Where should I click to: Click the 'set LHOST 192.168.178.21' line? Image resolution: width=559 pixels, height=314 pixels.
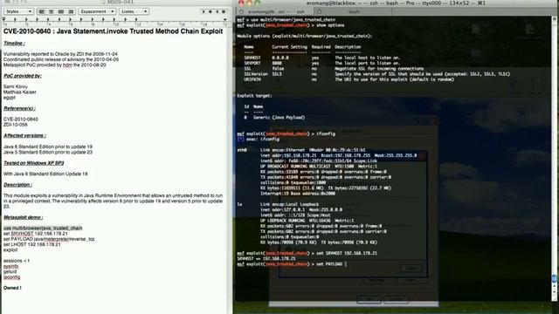(31, 244)
